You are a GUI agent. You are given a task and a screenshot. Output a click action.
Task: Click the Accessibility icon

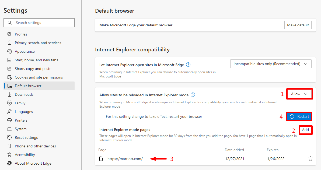[9, 155]
